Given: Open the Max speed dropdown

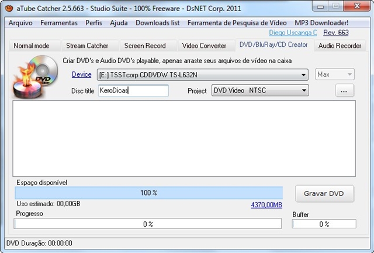Looking at the screenshot, I should (x=335, y=74).
